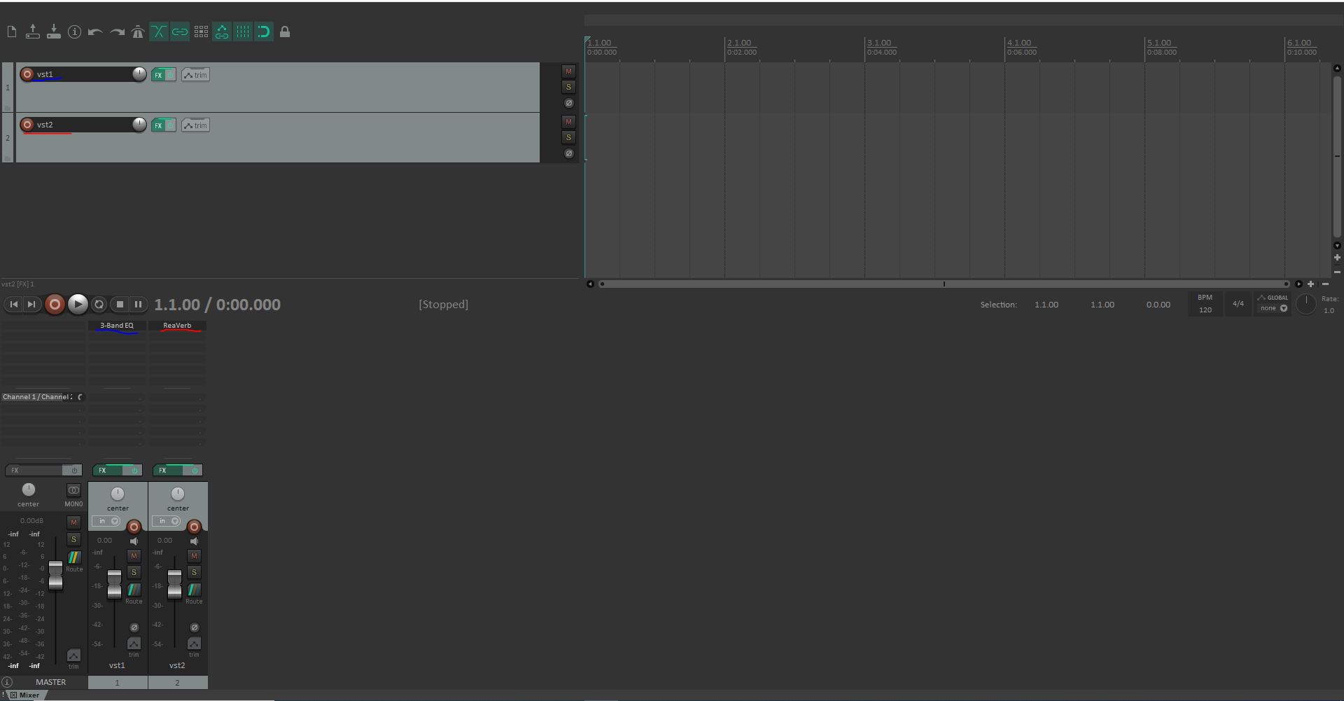This screenshot has height=701, width=1344.
Task: Open FX chain for vst1 track panel
Action: coord(158,75)
